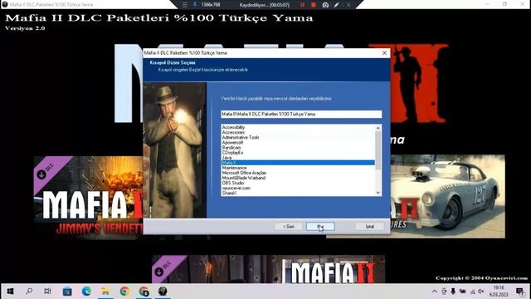The width and height of the screenshot is (531, 299).
Task: Close the installer dialog window
Action: (384, 53)
